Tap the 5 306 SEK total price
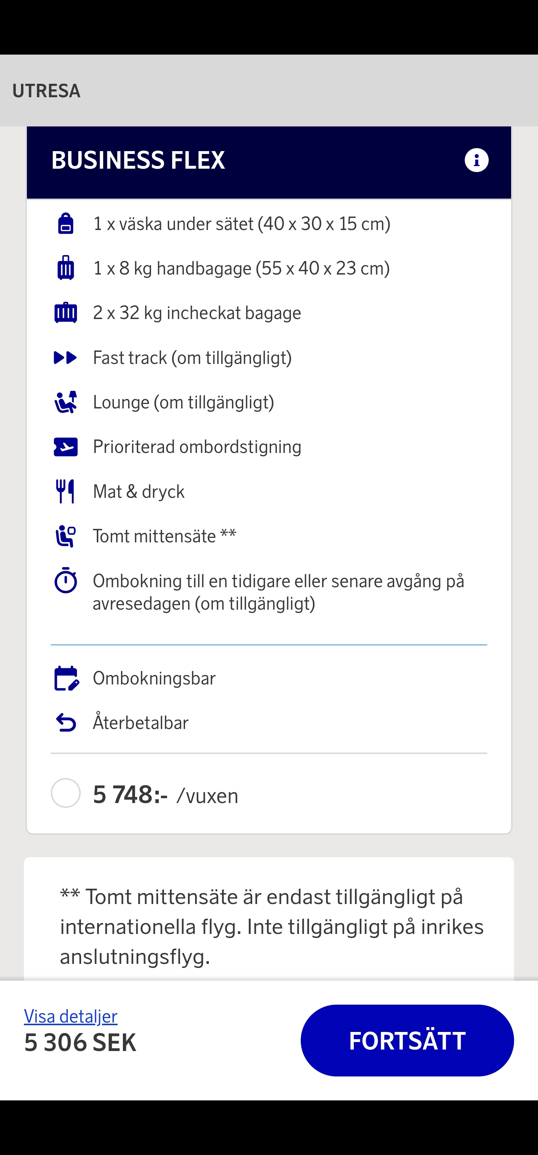538x1155 pixels. (80, 1042)
